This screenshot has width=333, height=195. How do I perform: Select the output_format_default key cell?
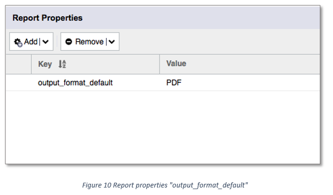click(95, 83)
